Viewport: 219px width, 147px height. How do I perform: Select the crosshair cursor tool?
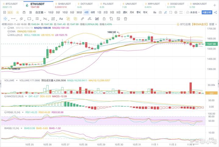click(x=5, y=19)
